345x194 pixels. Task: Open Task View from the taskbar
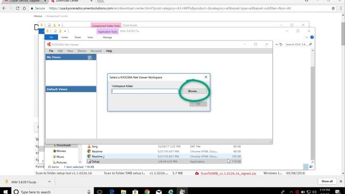[100, 192]
